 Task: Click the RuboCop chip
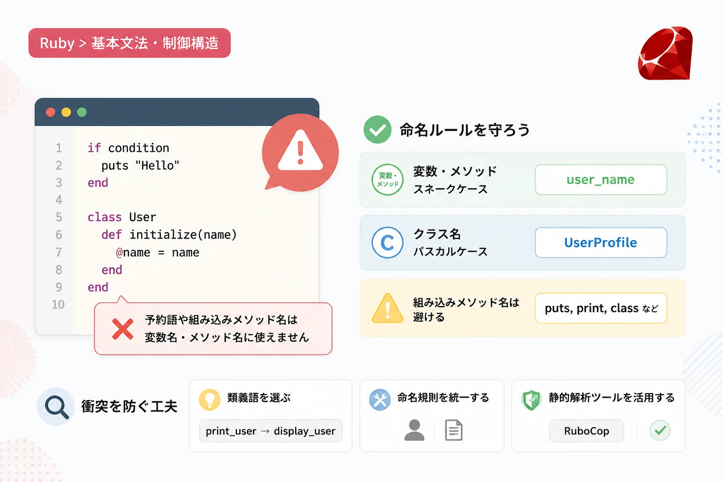click(586, 431)
